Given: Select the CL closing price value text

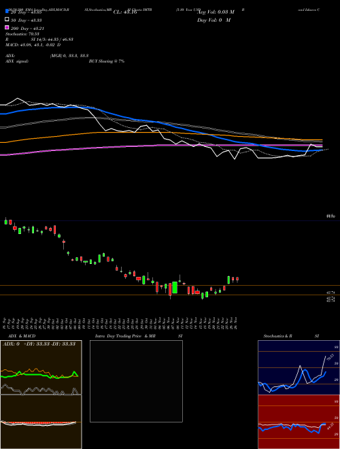Looking at the screenshot, I should (x=125, y=12).
